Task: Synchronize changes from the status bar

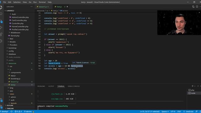Action: click(12, 111)
